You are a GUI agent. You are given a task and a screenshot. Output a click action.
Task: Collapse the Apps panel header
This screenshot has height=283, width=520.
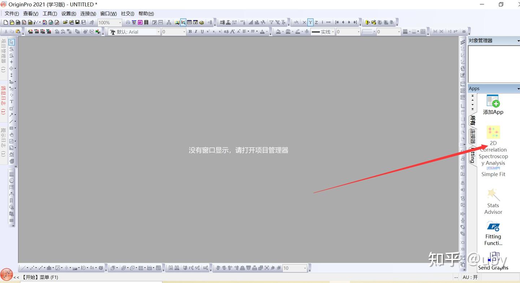[x=519, y=88]
